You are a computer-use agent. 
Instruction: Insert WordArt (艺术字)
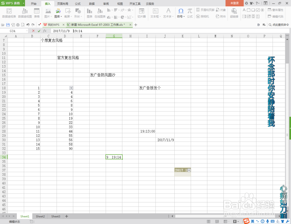(x=168, y=13)
